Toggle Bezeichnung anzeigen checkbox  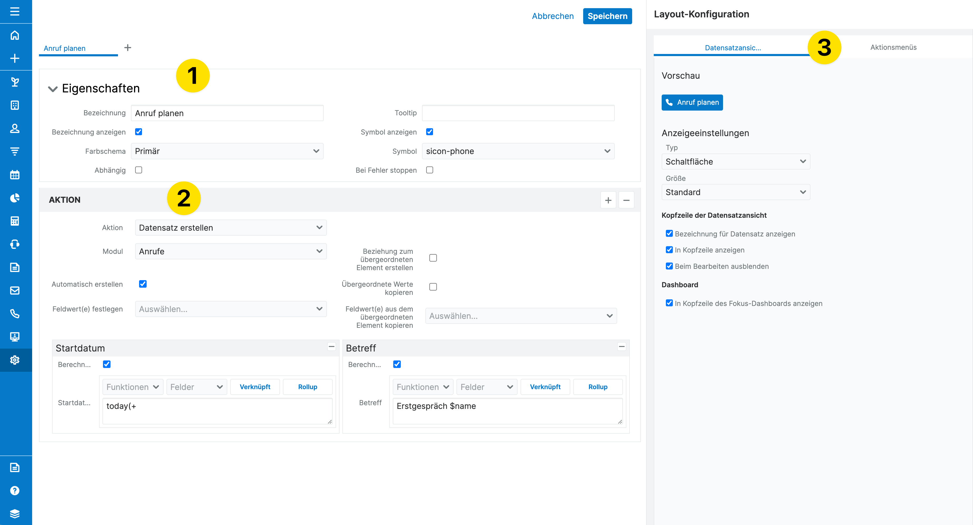tap(139, 132)
